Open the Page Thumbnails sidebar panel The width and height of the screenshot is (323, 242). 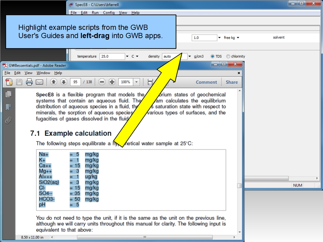coord(8,94)
